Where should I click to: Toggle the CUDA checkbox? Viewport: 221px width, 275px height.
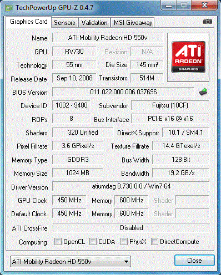pos(93,241)
